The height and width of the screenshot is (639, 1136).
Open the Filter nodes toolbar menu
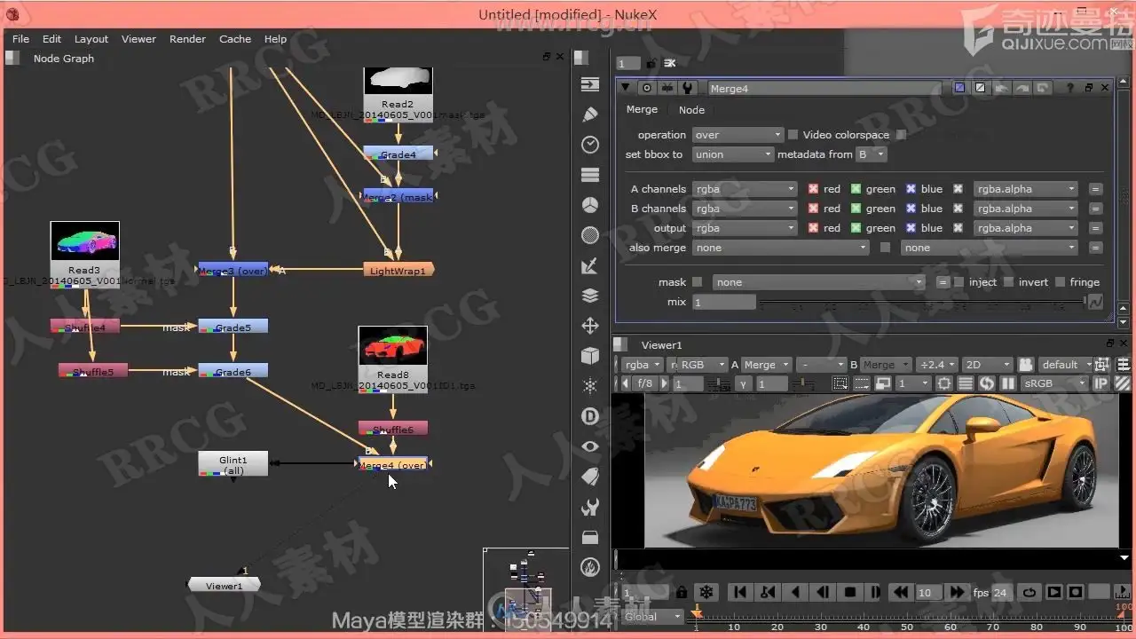coord(590,235)
